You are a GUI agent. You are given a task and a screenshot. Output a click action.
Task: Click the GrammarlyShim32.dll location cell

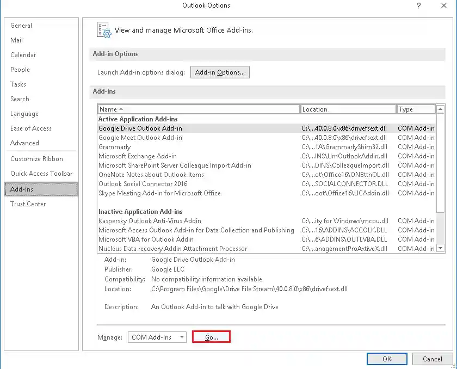click(x=344, y=147)
